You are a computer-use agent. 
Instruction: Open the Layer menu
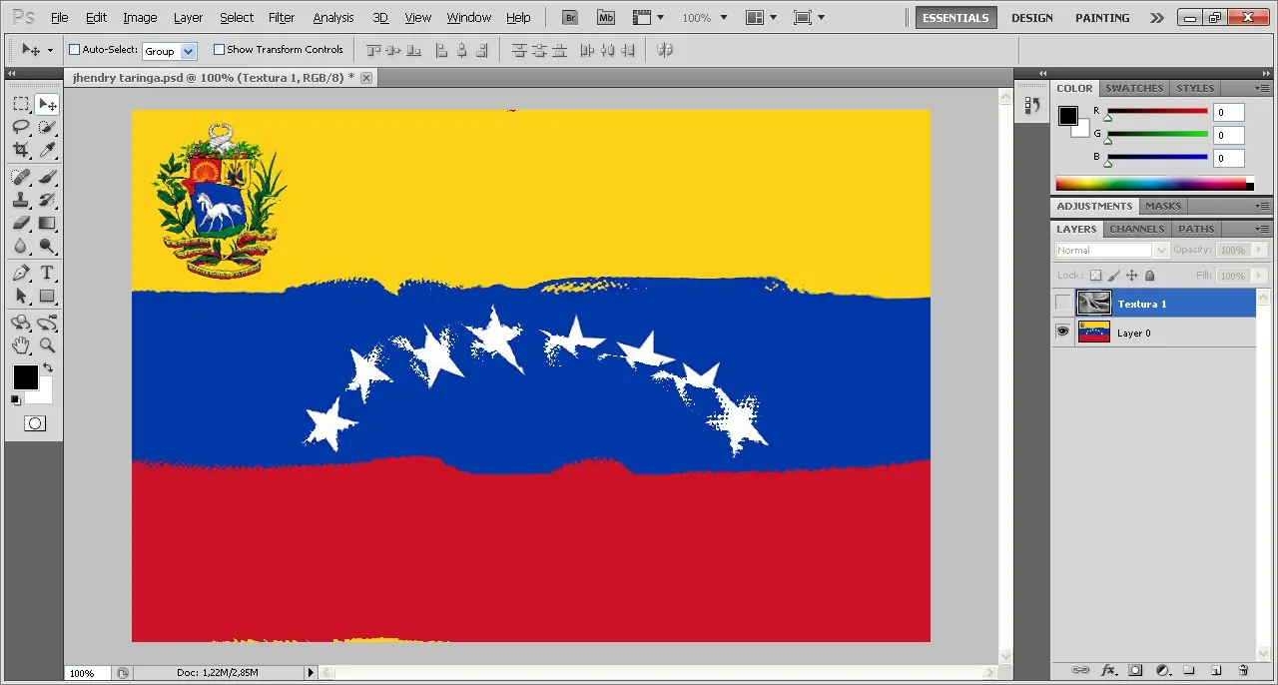(188, 18)
